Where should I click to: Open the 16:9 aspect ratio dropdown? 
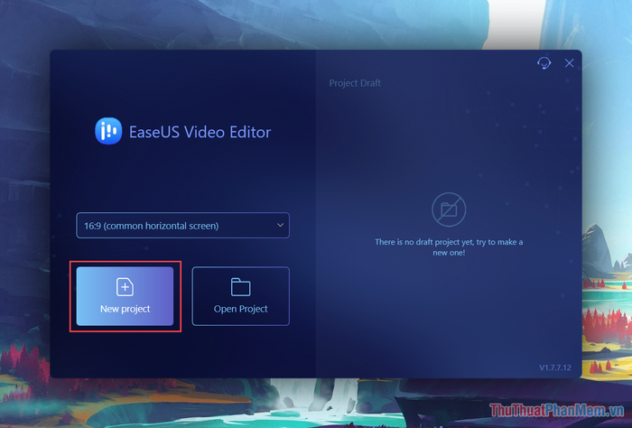coord(182,225)
